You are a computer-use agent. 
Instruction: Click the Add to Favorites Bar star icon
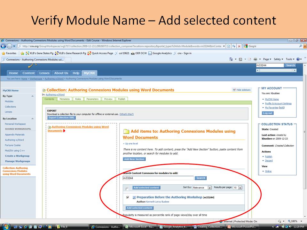(22, 53)
